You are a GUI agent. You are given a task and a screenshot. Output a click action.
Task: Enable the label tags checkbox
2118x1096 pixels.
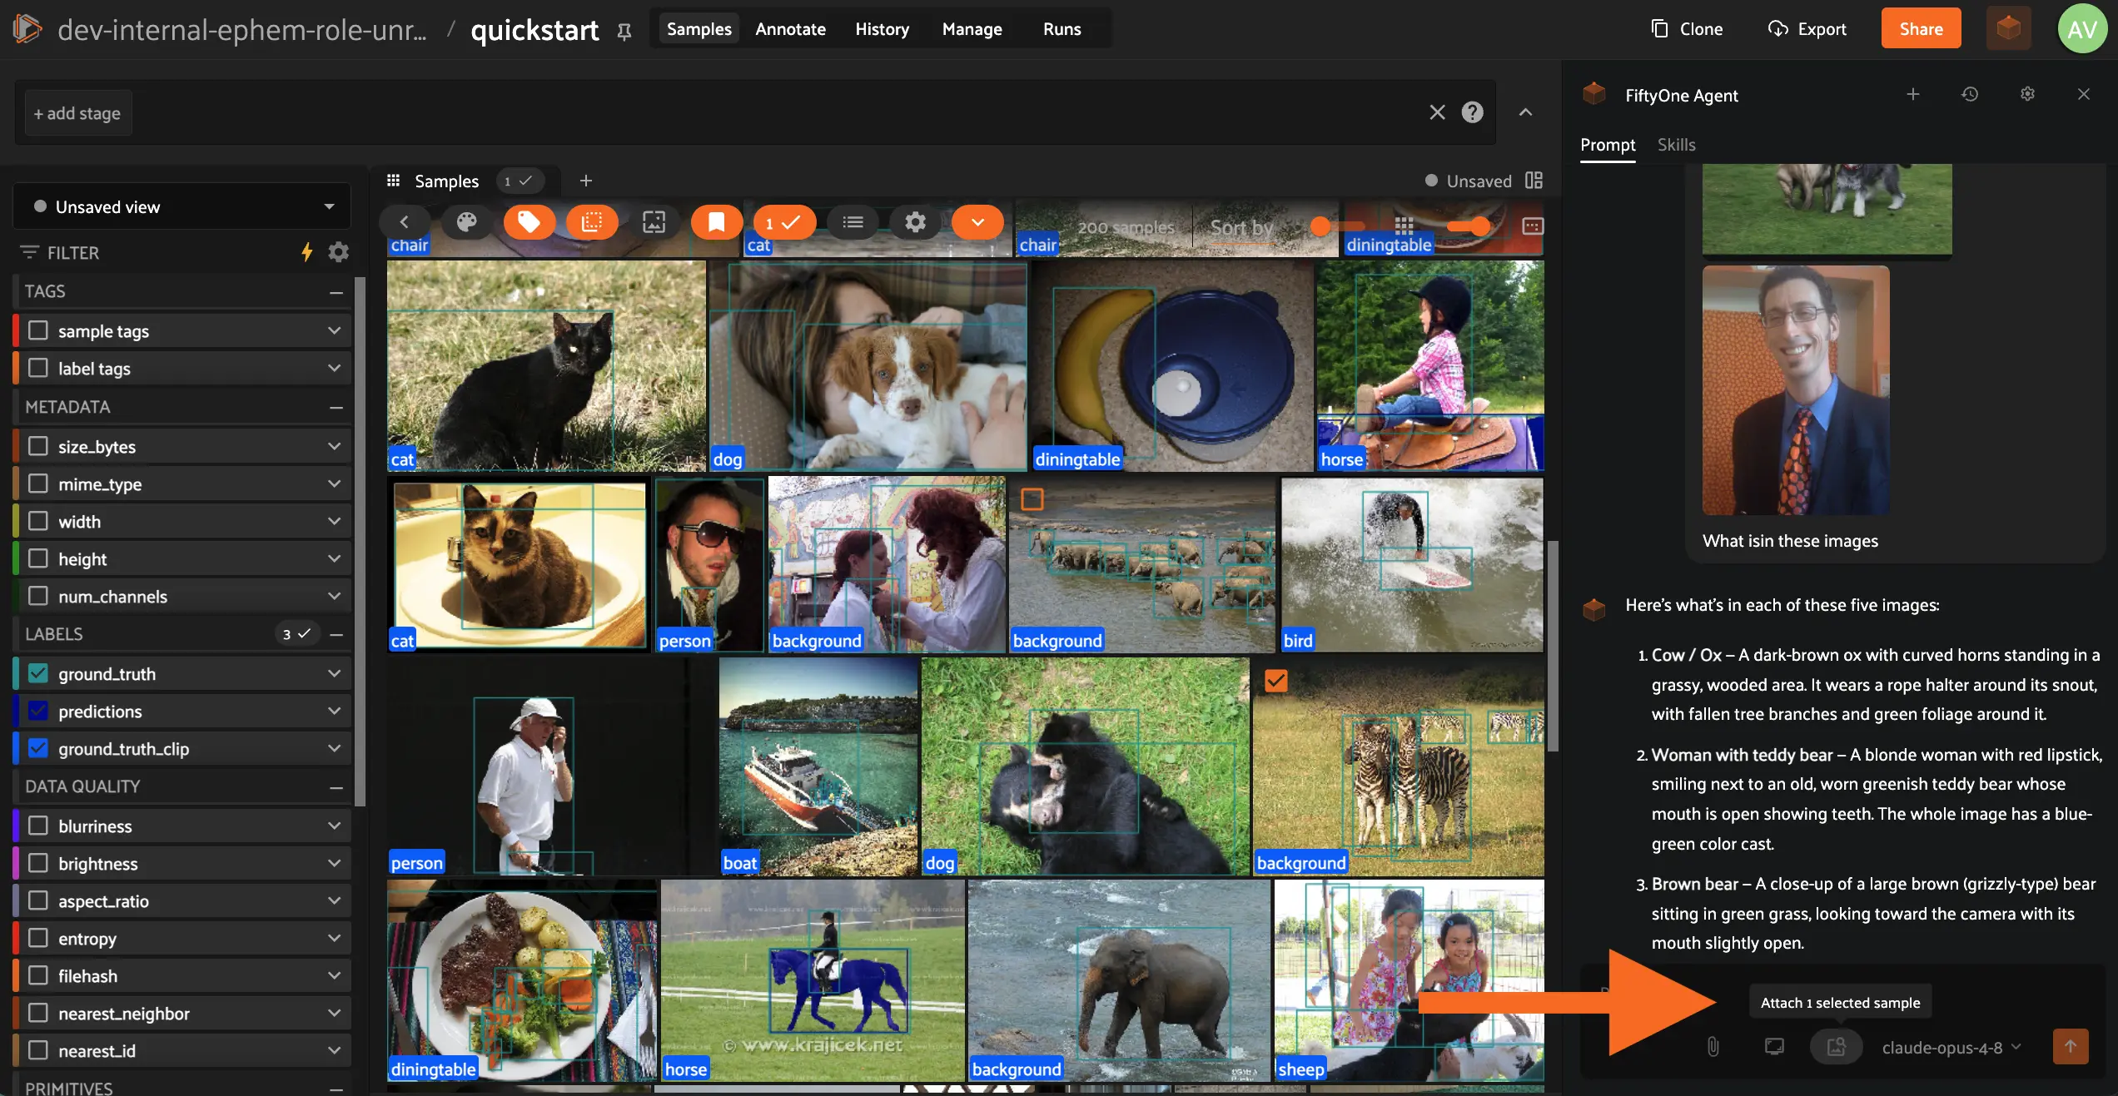pyautogui.click(x=38, y=368)
